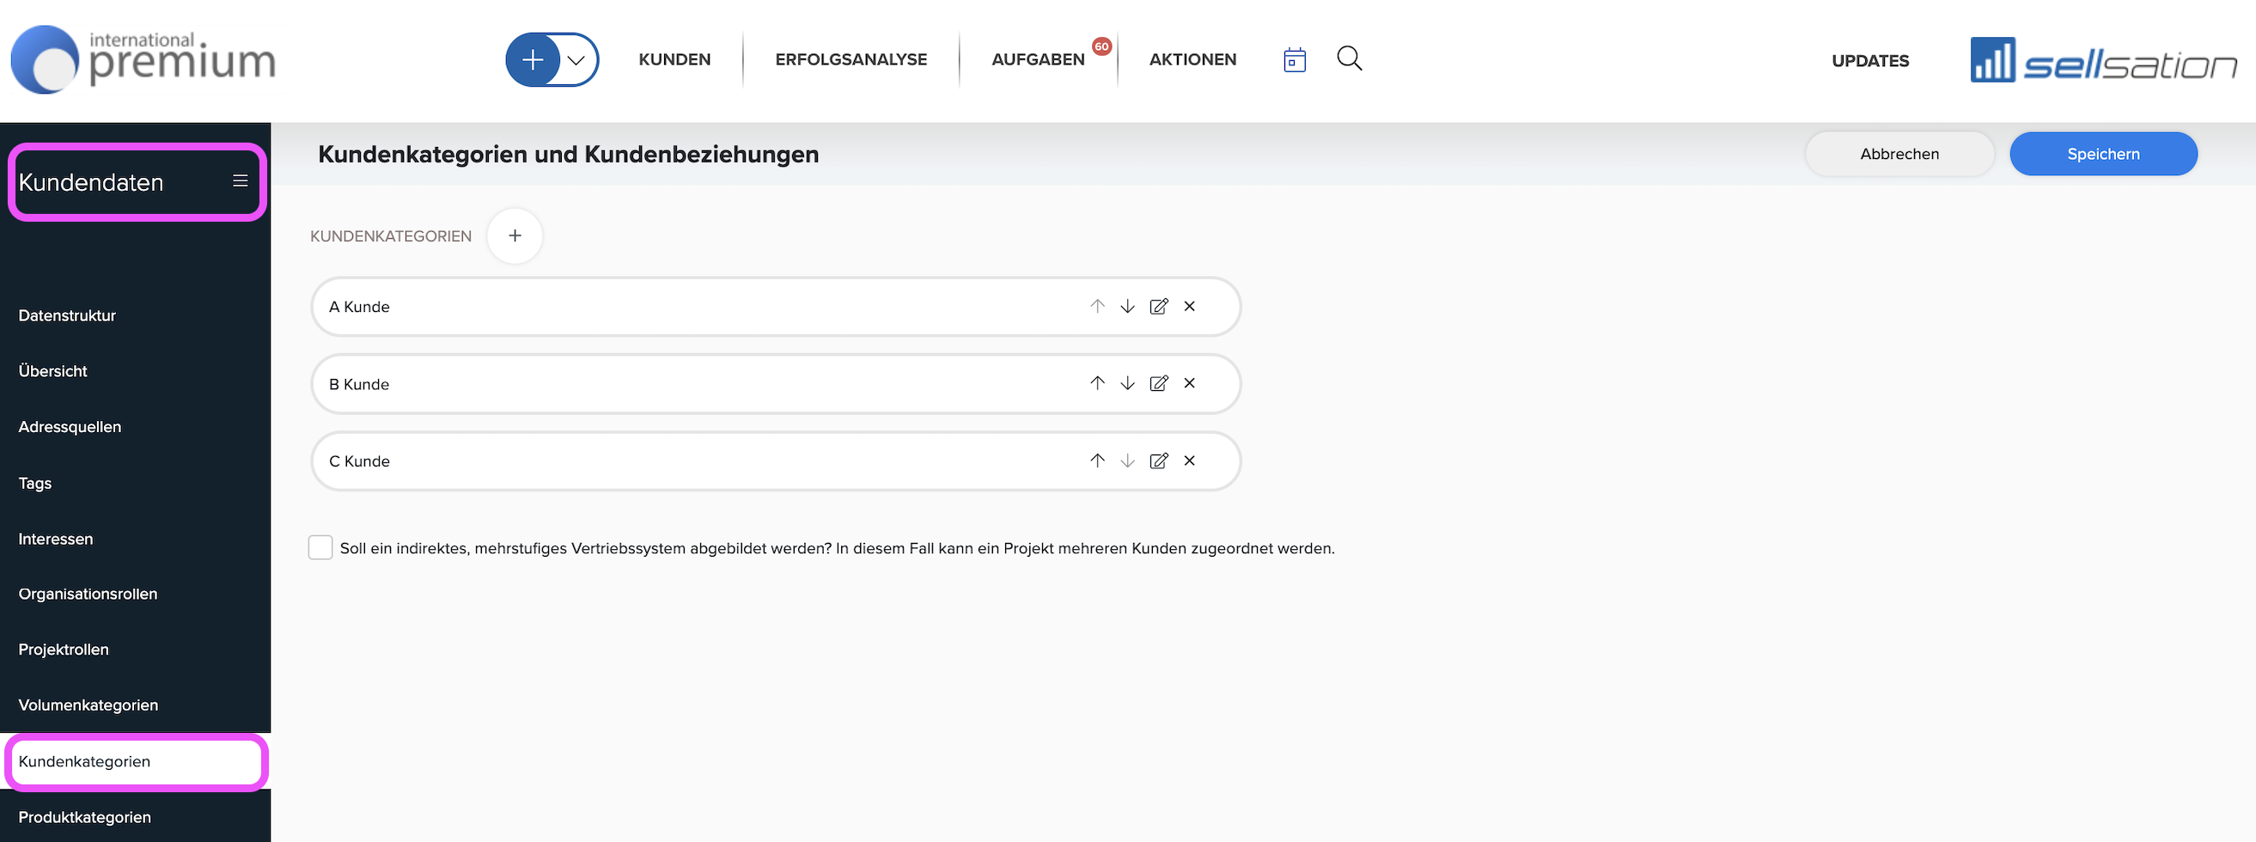The image size is (2256, 842).
Task: Click the red 60 badge on Aufgaben
Action: [1101, 46]
